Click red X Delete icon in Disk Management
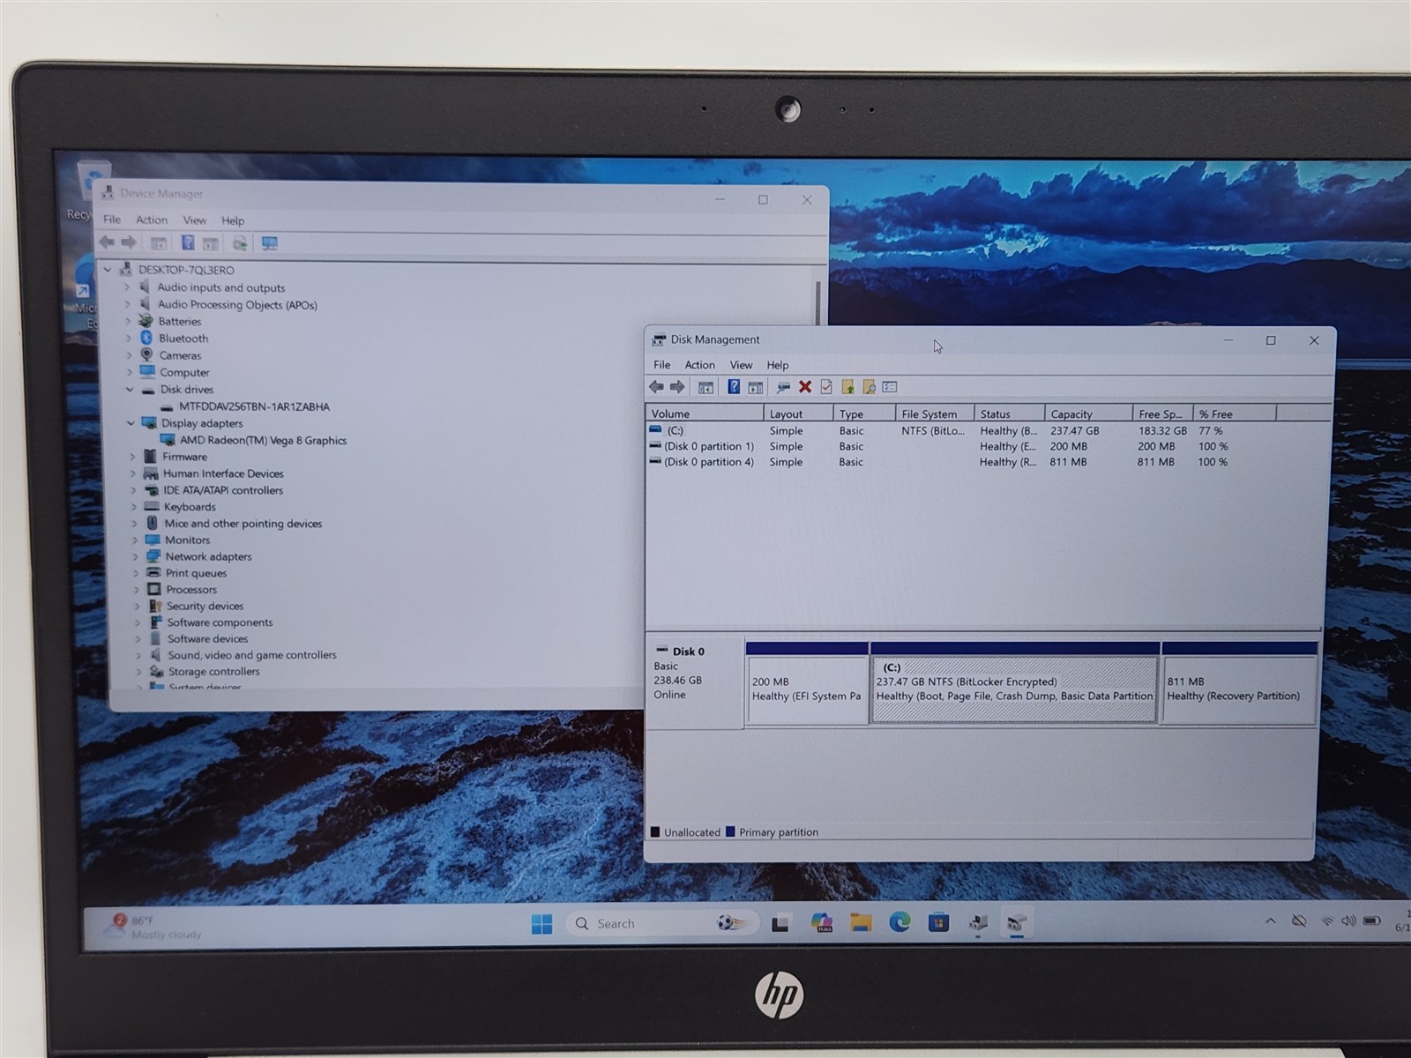This screenshot has height=1058, width=1411. point(805,387)
